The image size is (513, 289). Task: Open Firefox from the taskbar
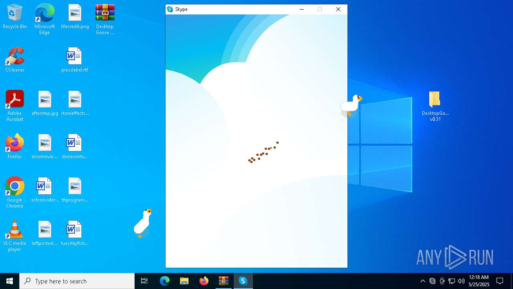click(204, 281)
